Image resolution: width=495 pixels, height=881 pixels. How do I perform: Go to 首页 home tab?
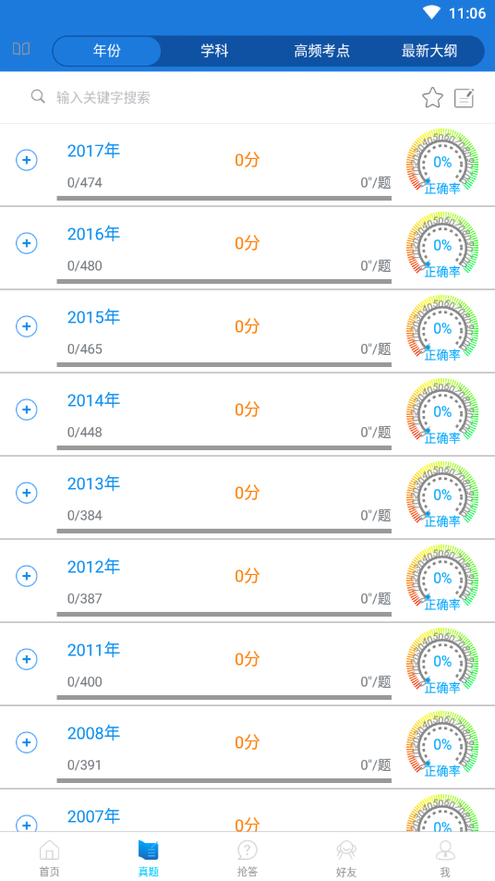pos(49,858)
